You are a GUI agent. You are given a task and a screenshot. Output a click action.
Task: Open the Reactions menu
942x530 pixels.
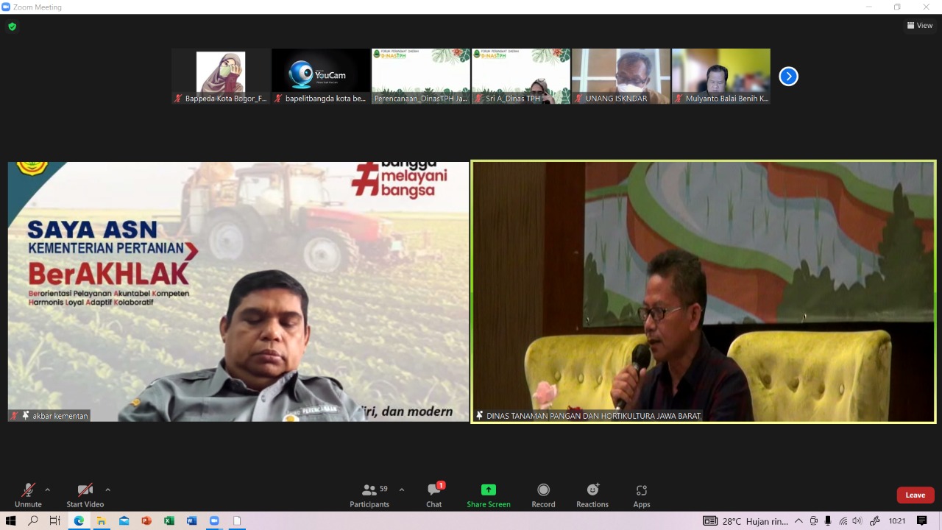click(x=592, y=495)
